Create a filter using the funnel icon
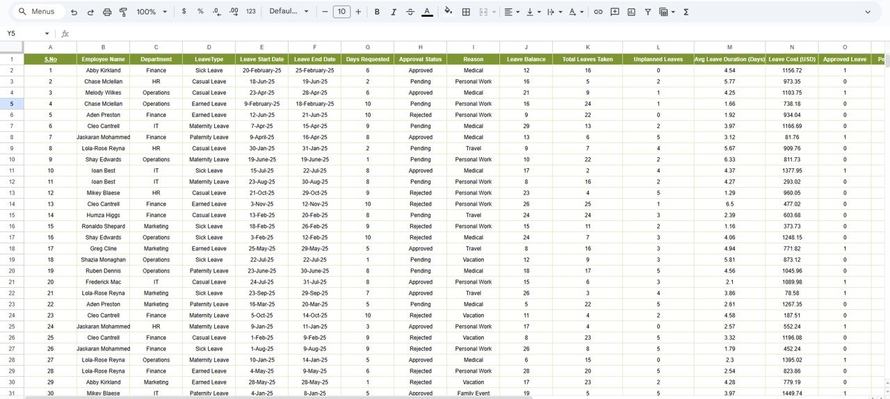The width and height of the screenshot is (890, 399). tap(648, 12)
